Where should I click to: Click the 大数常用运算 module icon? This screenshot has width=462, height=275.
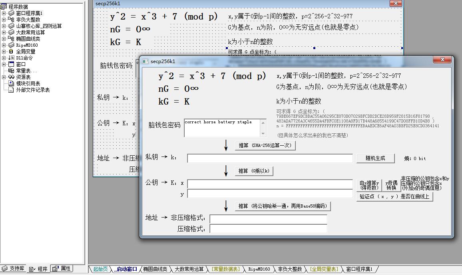11,32
